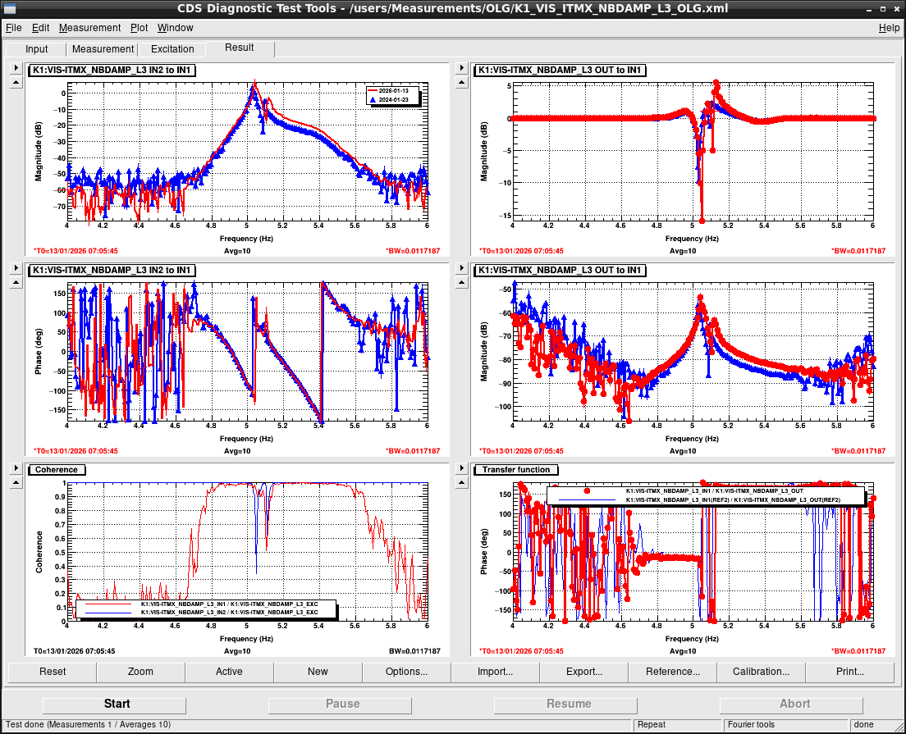Select the Input tab
The height and width of the screenshot is (734, 906).
tap(37, 49)
